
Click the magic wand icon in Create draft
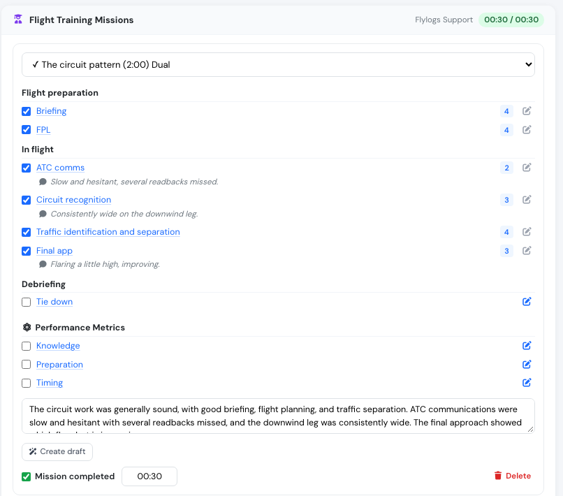(x=33, y=451)
